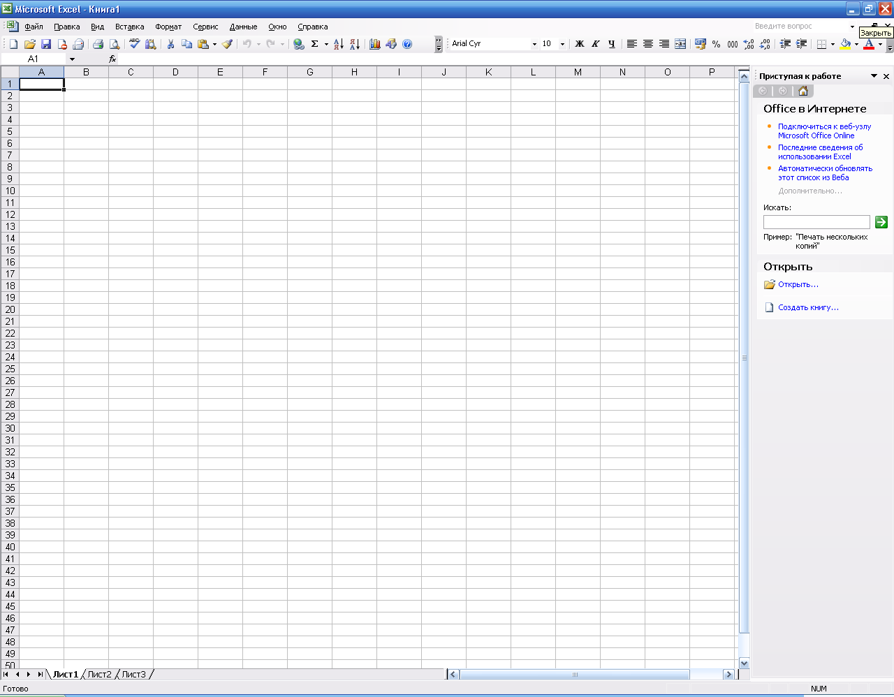This screenshot has width=894, height=697.
Task: Expand the Name Box dropdown arrow
Action: (72, 59)
